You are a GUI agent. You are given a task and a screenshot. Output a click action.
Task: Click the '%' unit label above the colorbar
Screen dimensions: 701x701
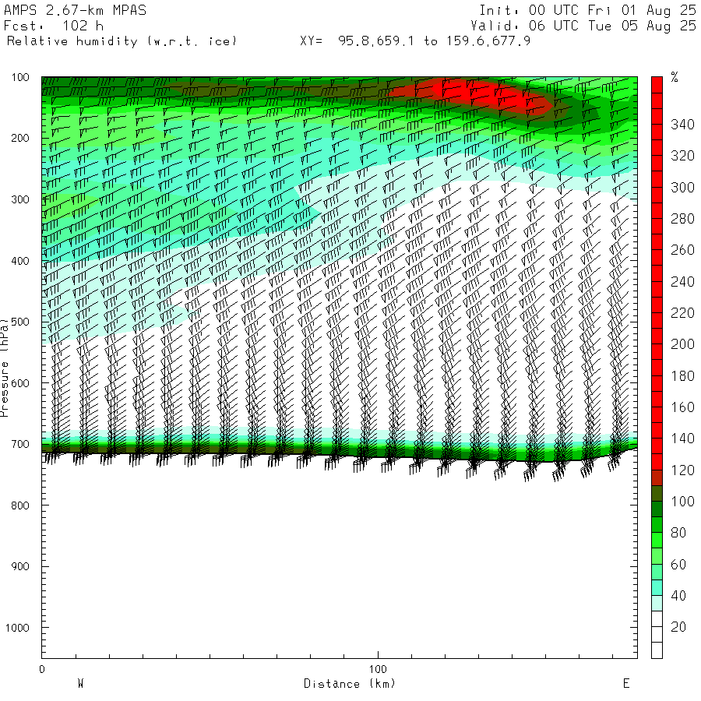tap(675, 77)
